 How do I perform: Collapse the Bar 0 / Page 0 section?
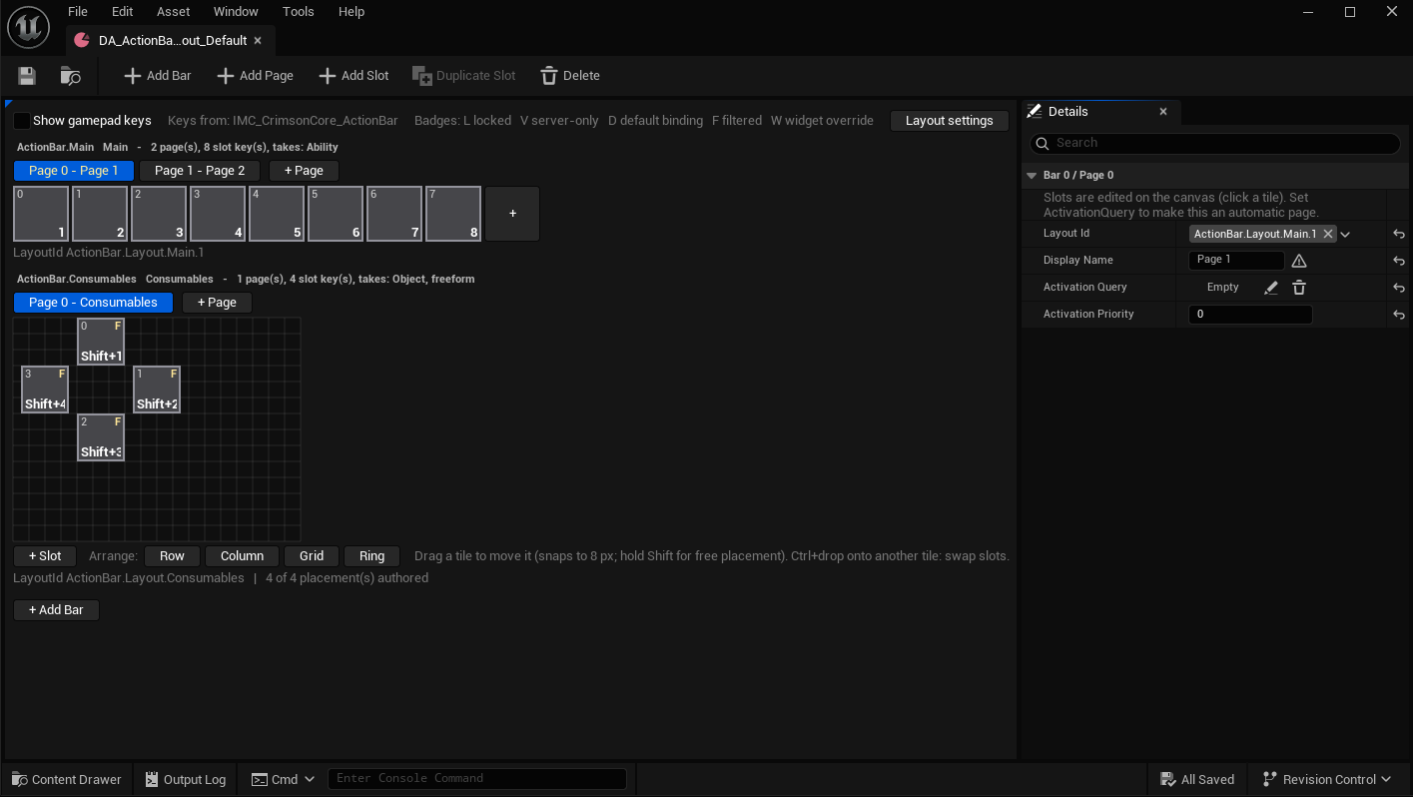1032,175
